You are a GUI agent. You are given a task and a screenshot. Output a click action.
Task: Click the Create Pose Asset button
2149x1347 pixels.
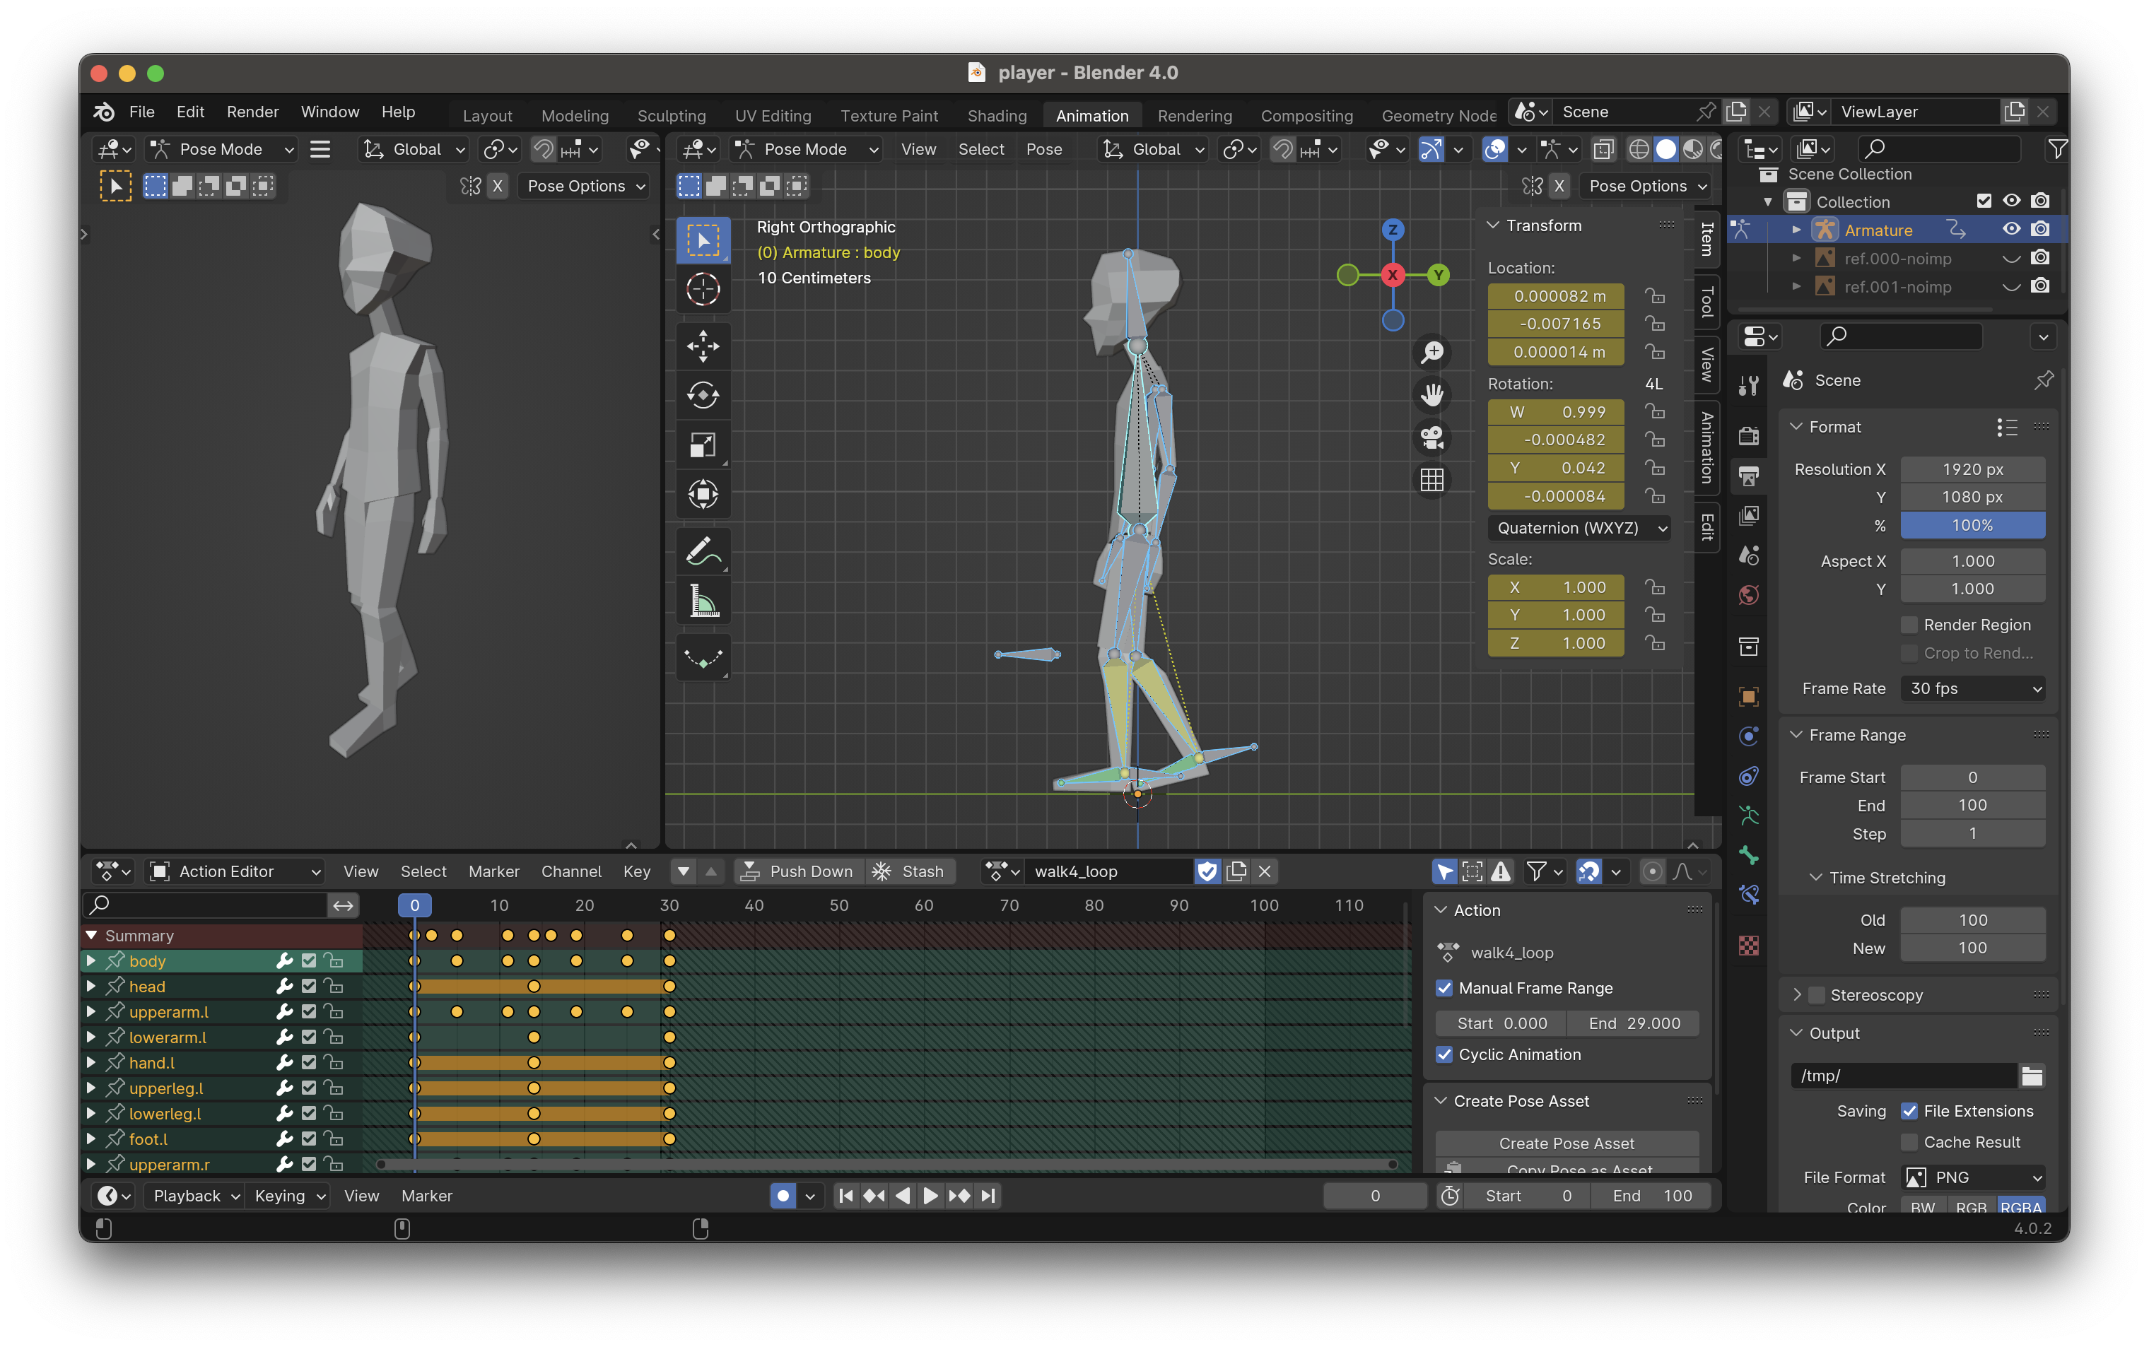pos(1566,1143)
